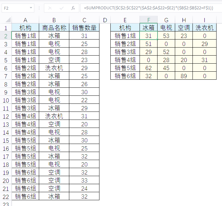The width and height of the screenshot is (222, 206).
Task: Click cell A9 labeled 销售3组
Action: [25, 92]
